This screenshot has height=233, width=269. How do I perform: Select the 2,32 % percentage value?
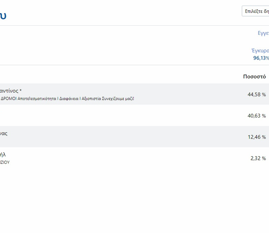pyautogui.click(x=258, y=158)
